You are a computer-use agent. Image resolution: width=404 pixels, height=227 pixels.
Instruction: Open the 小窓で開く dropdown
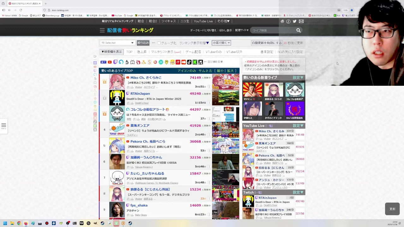pos(221,43)
